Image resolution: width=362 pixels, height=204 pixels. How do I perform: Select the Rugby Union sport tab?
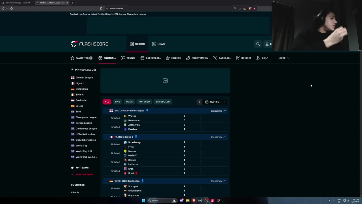[x=197, y=58]
